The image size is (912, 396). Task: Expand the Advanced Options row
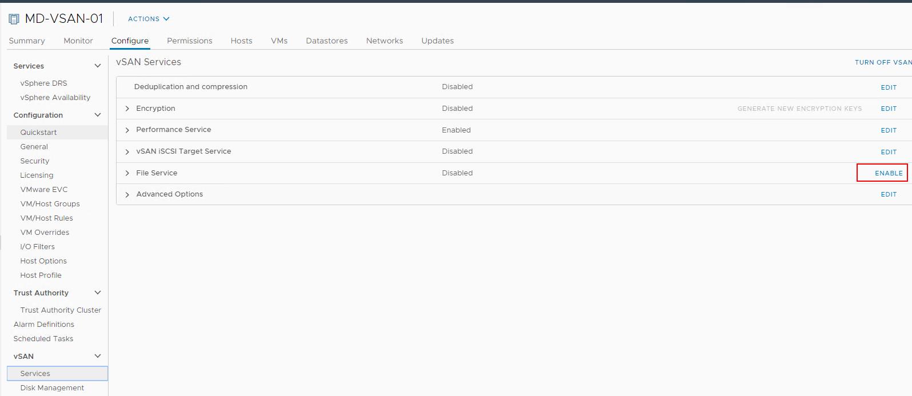pyautogui.click(x=127, y=194)
